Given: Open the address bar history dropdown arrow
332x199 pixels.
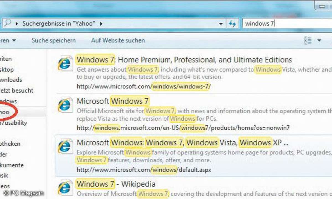Looking at the screenshot, I should point(221,24).
